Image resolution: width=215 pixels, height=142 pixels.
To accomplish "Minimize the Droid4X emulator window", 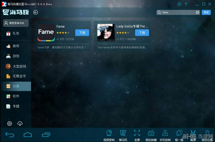I will (x=197, y=5).
